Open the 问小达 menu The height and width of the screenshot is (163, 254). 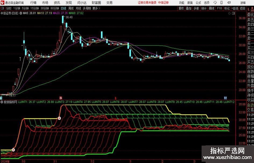(82, 3)
